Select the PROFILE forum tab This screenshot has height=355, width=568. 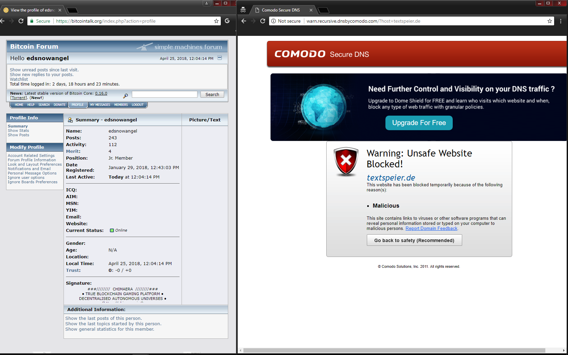(77, 105)
